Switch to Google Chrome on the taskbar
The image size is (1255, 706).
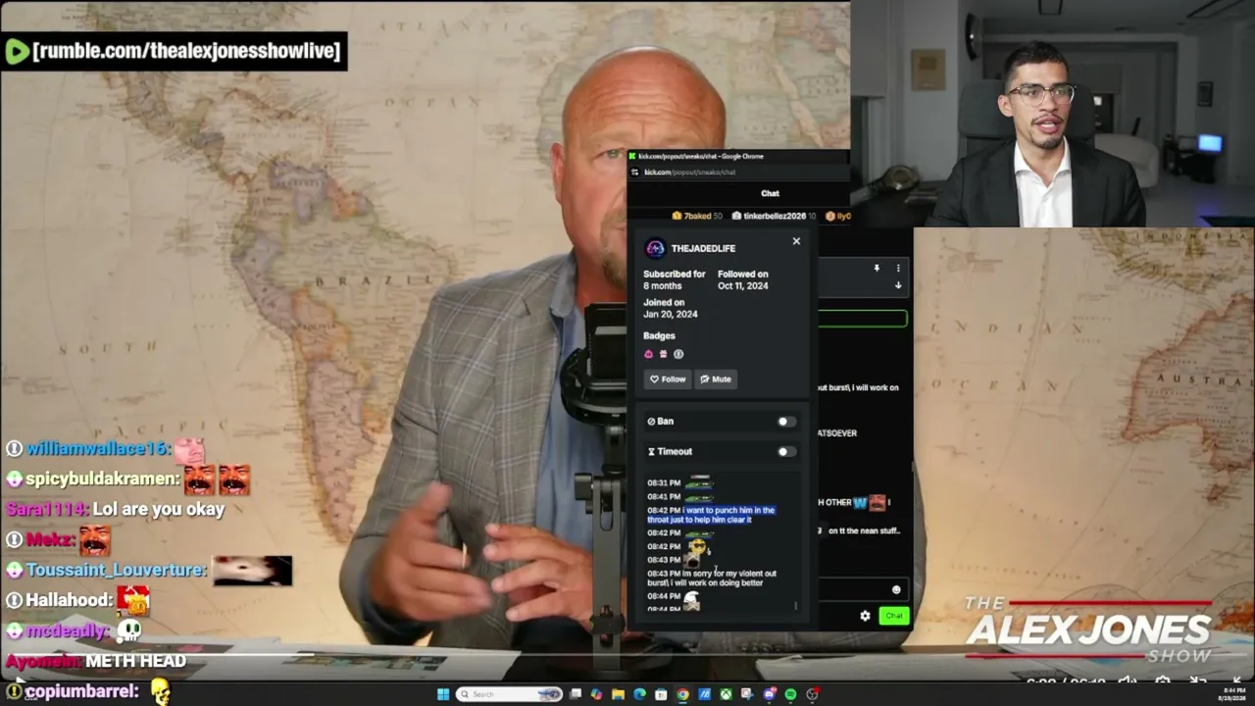tap(682, 694)
